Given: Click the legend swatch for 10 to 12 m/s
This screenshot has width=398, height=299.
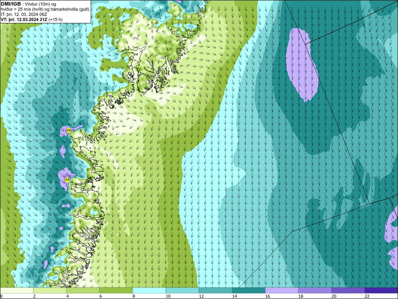Looking at the screenshot, I should tap(182, 290).
